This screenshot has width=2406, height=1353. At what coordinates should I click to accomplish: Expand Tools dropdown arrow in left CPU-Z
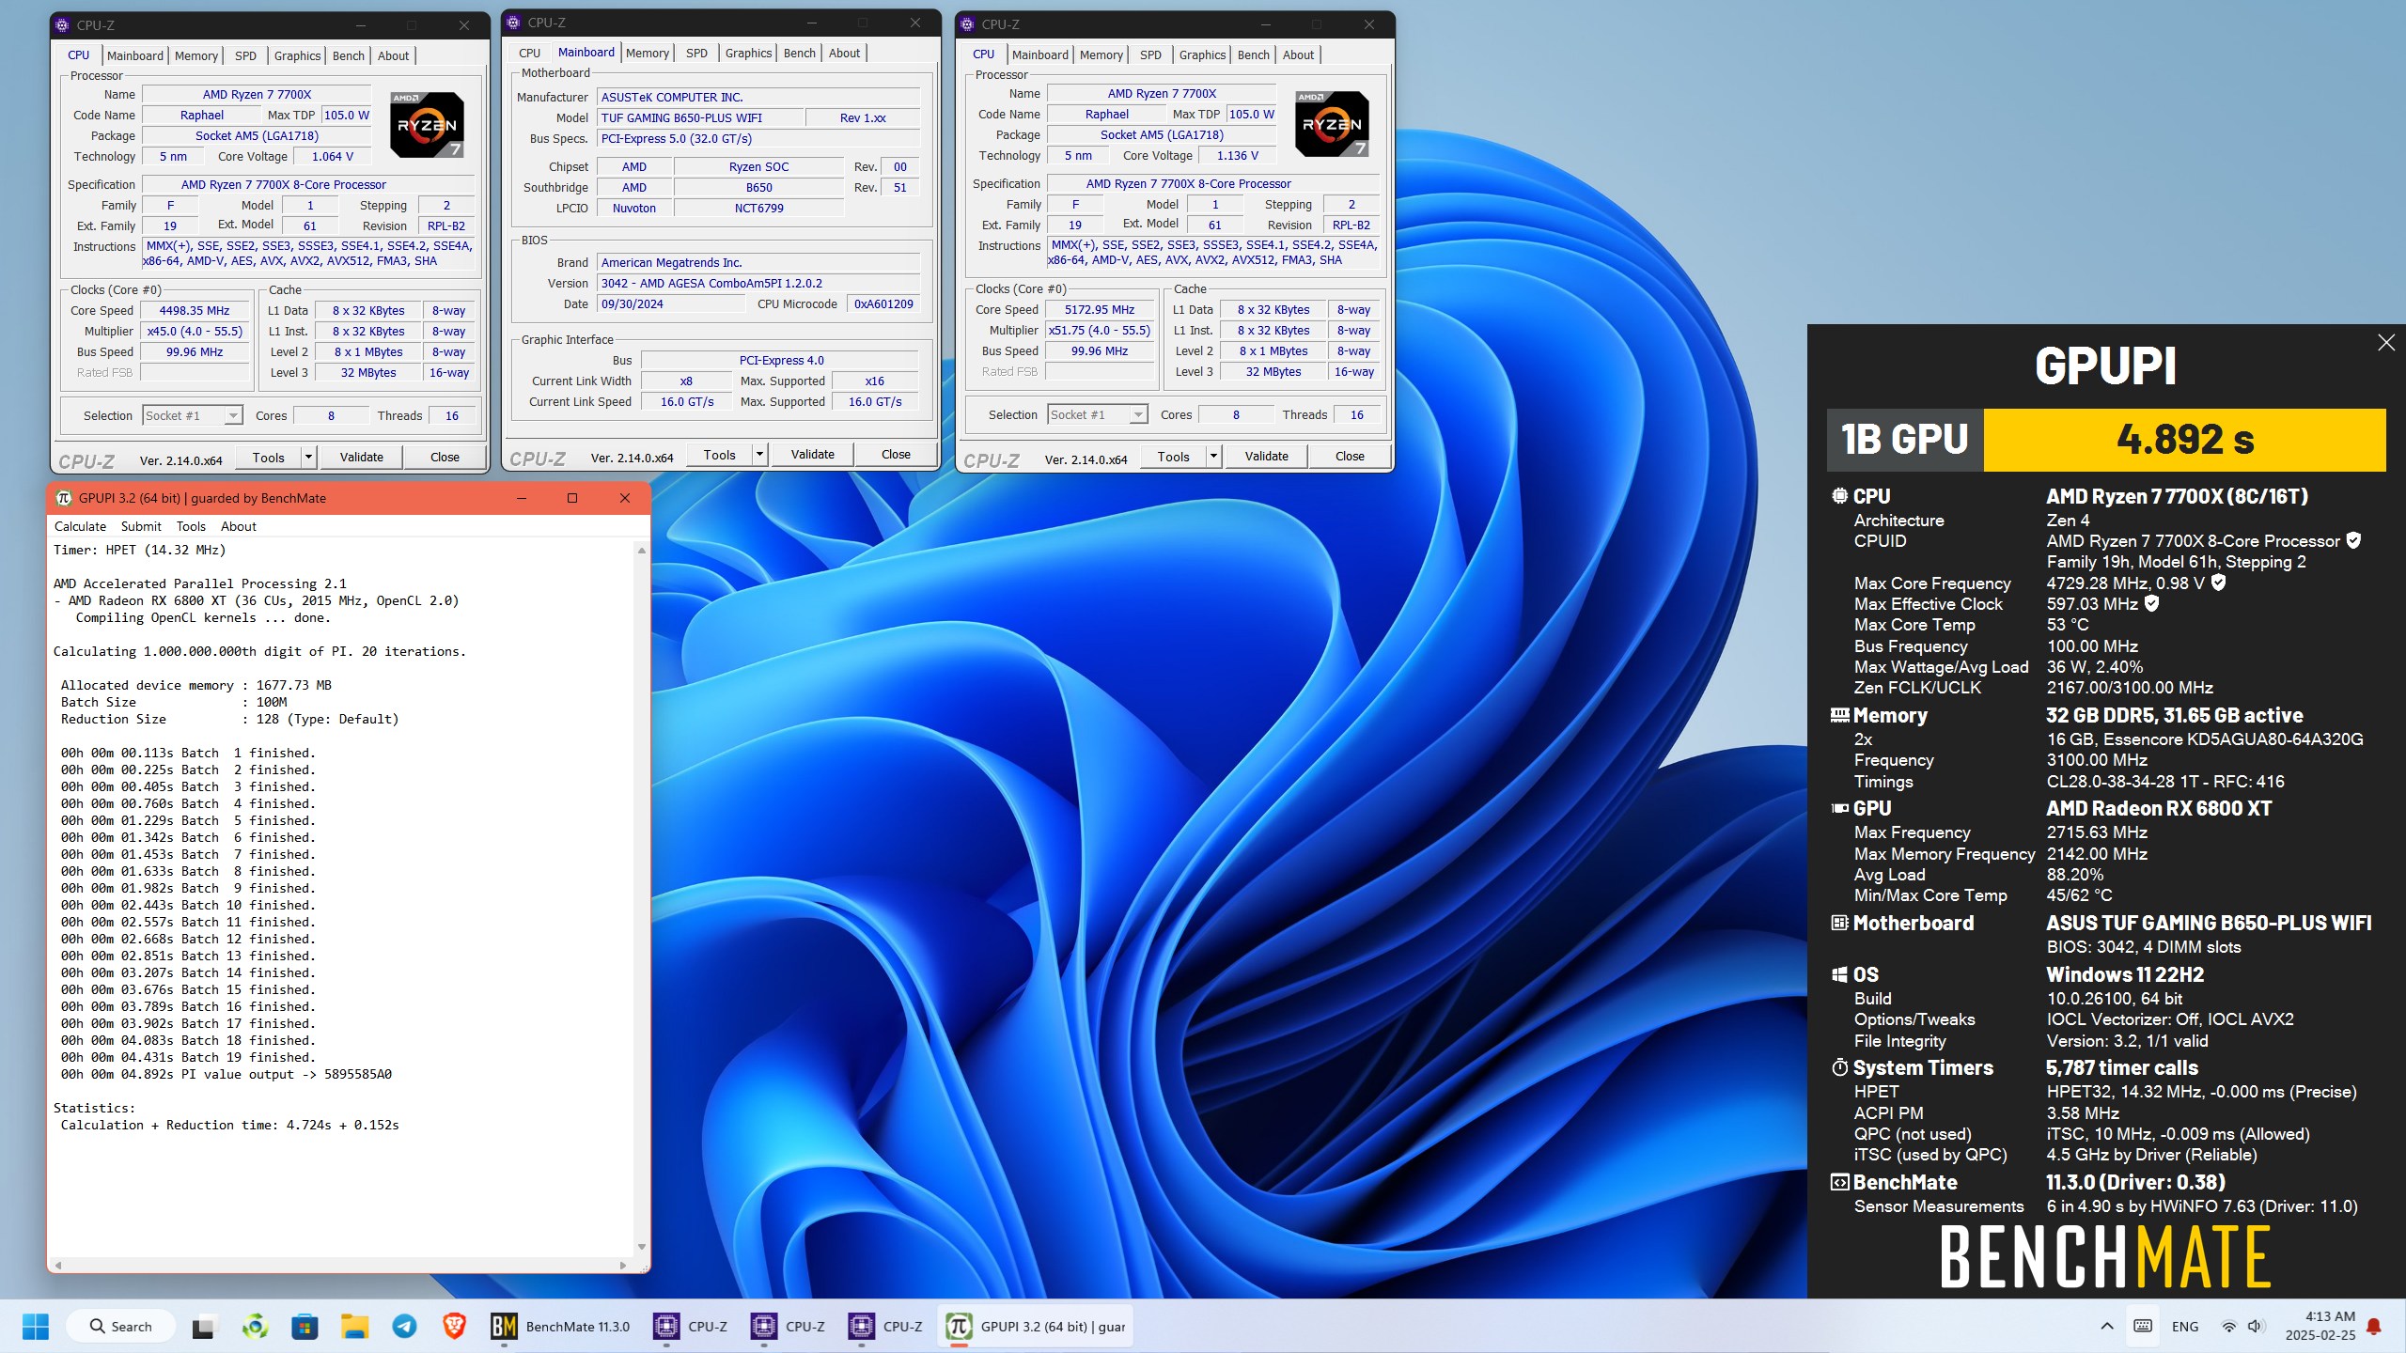pyautogui.click(x=308, y=458)
